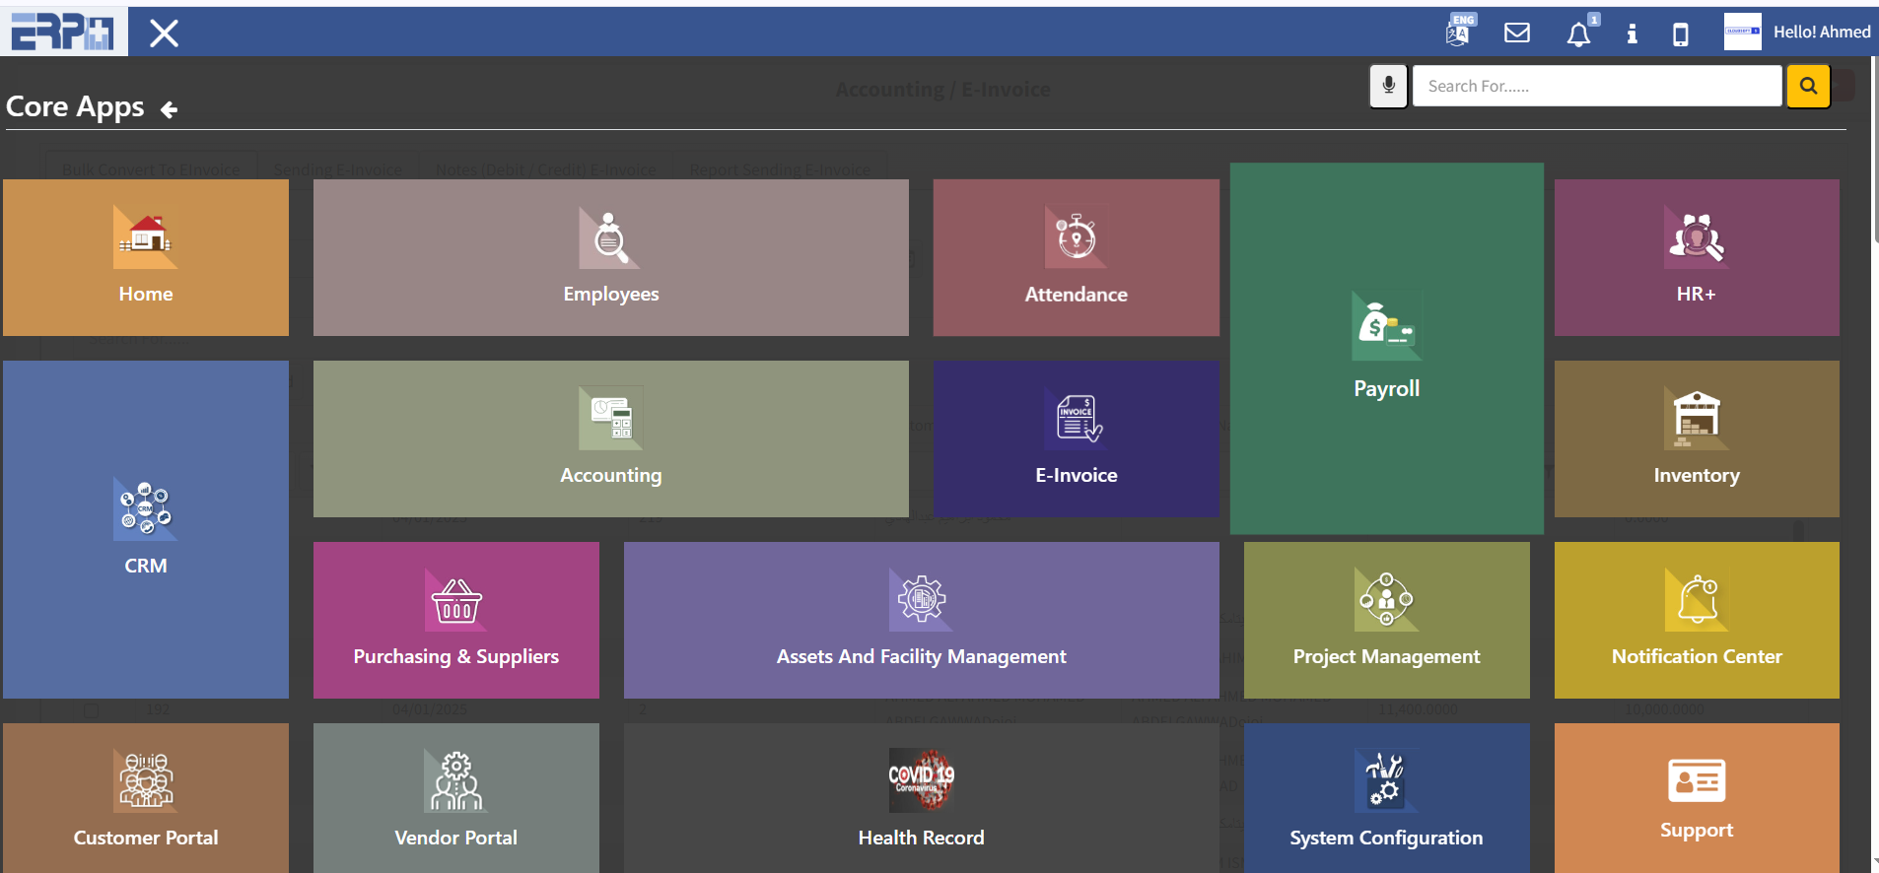Click the mobile phone icon
This screenshot has height=873, width=1879.
pos(1681,34)
